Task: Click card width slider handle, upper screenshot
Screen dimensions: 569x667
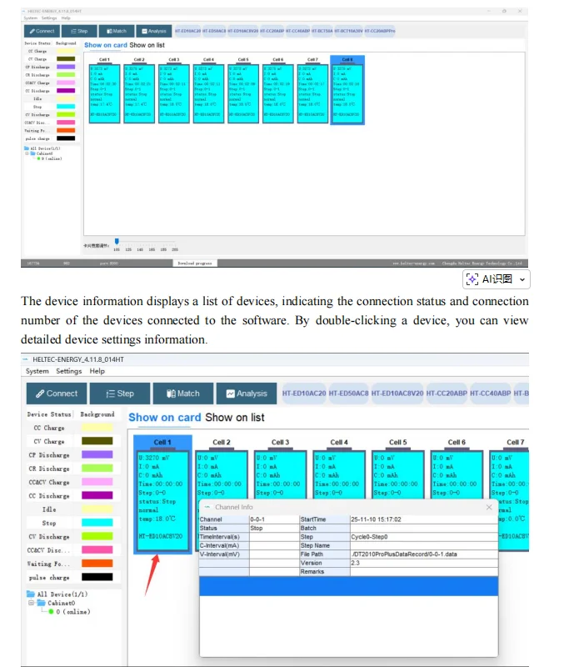Action: [x=117, y=242]
